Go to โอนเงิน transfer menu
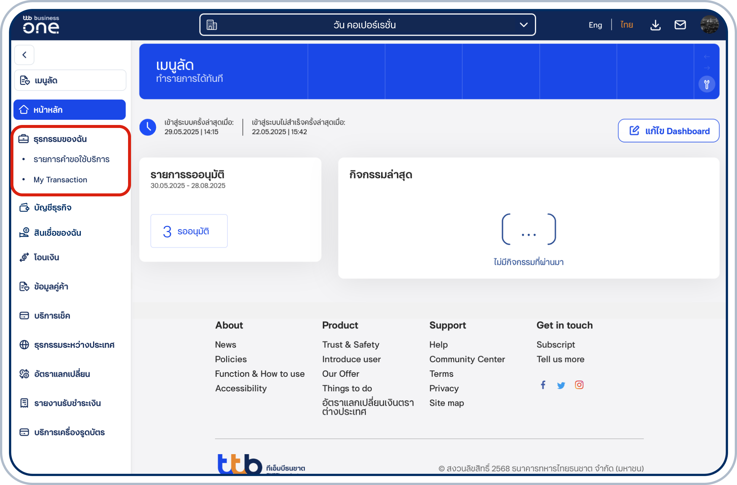 [46, 257]
